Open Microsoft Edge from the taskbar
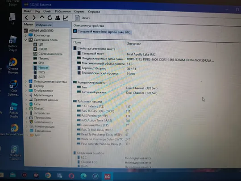 [83, 176]
